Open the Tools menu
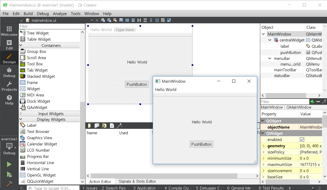The image size is (327, 190). (76, 14)
